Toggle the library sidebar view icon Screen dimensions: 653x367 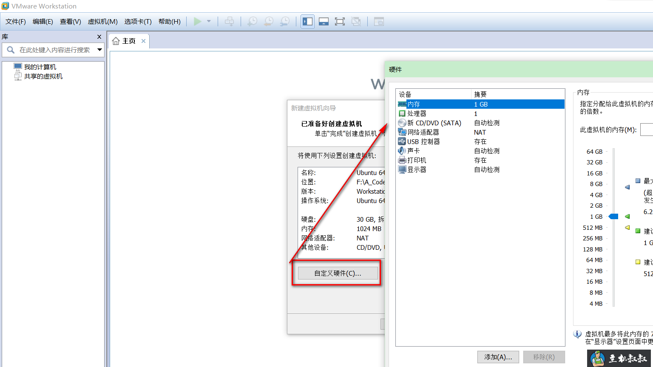307,21
